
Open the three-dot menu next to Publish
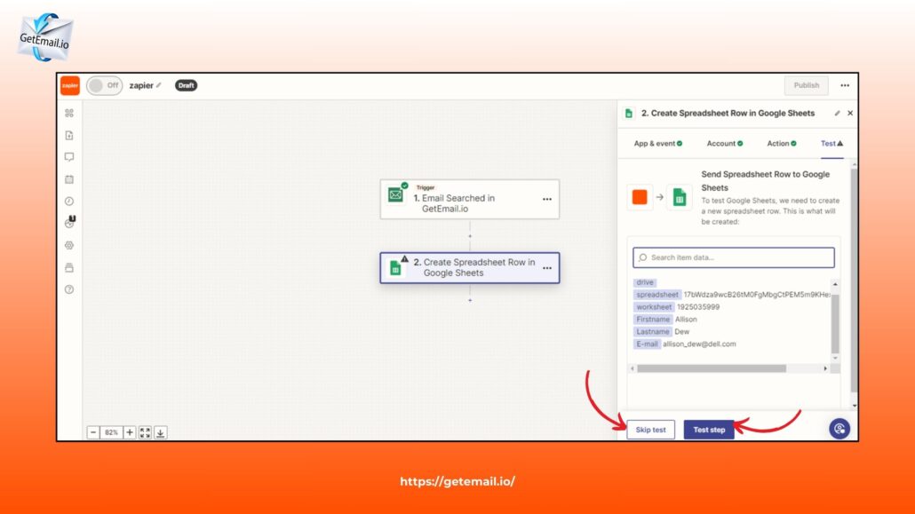[x=845, y=85]
